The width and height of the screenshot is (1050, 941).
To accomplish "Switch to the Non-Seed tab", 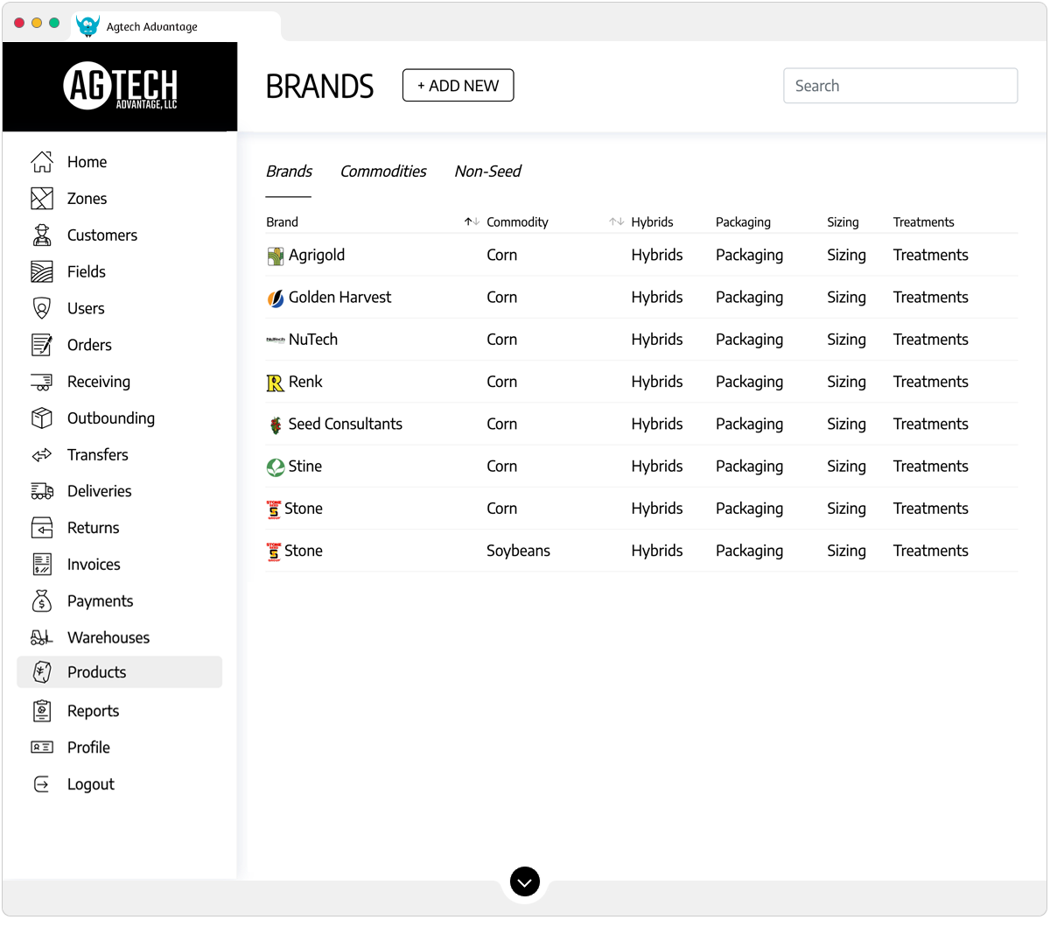I will 488,172.
